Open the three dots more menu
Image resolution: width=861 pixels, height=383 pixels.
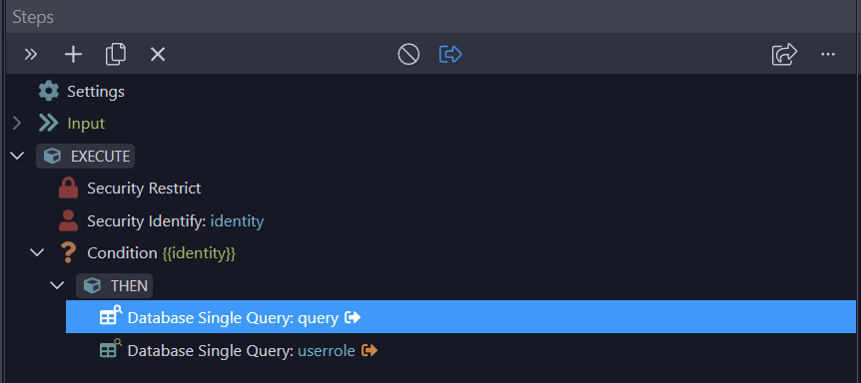pos(827,54)
